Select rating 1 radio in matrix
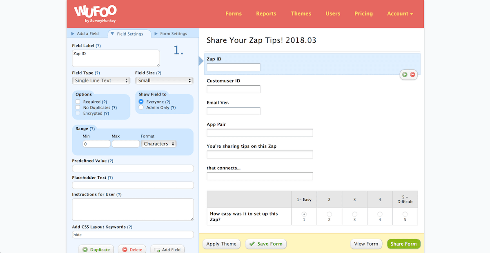Viewport: 490px width, 253px height. [304, 214]
